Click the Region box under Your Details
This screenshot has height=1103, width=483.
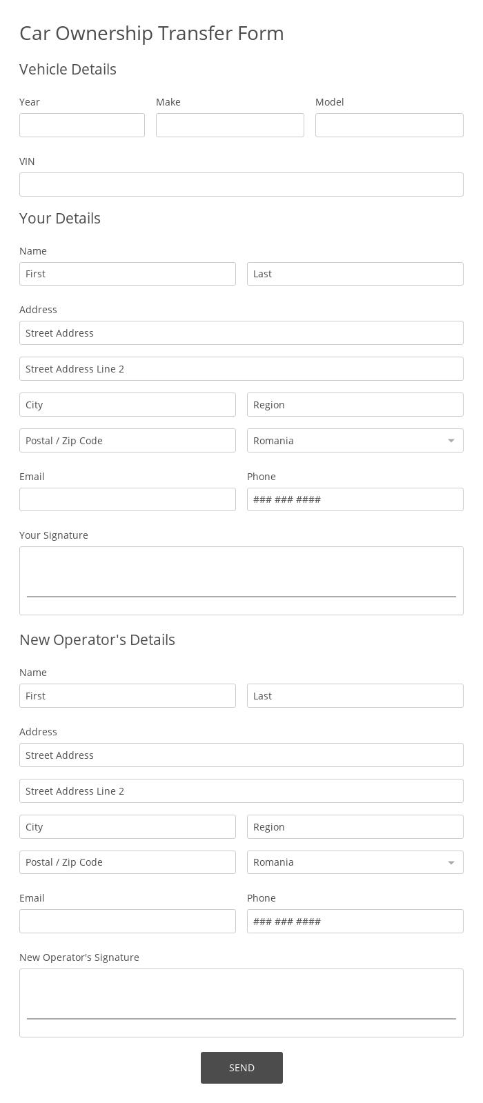coord(355,404)
